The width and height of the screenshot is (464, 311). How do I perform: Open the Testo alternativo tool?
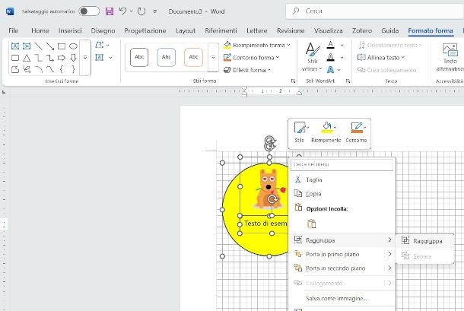tap(449, 55)
